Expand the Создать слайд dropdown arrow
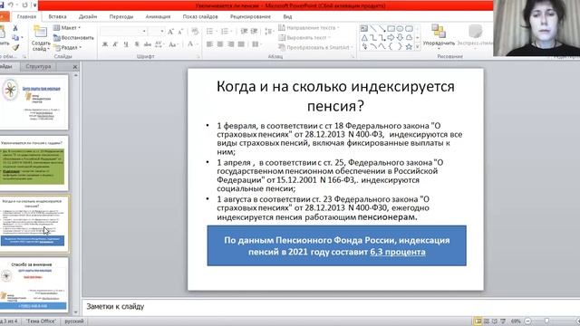The image size is (580, 326). click(48, 49)
